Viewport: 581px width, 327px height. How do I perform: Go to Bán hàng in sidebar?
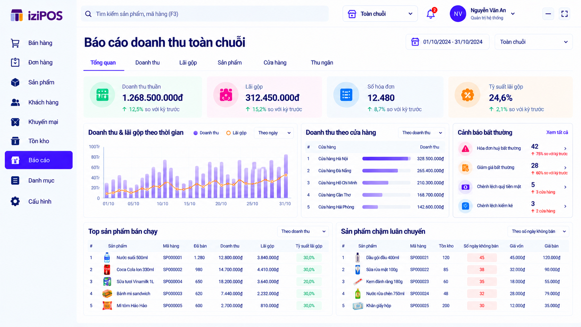click(39, 43)
